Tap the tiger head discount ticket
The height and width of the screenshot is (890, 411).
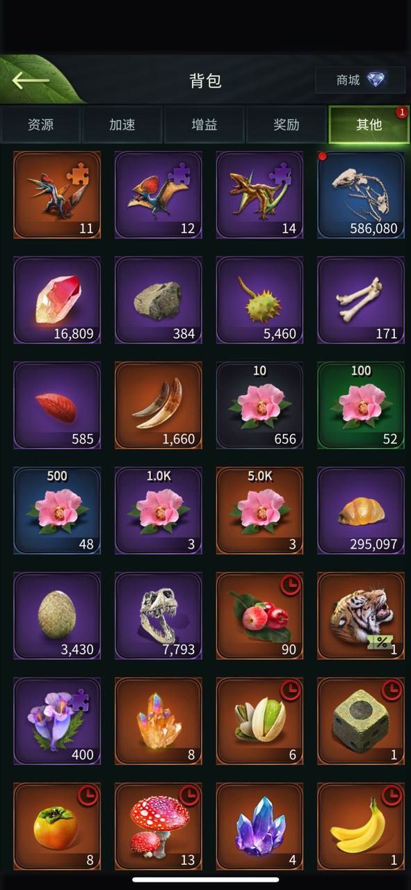(361, 616)
